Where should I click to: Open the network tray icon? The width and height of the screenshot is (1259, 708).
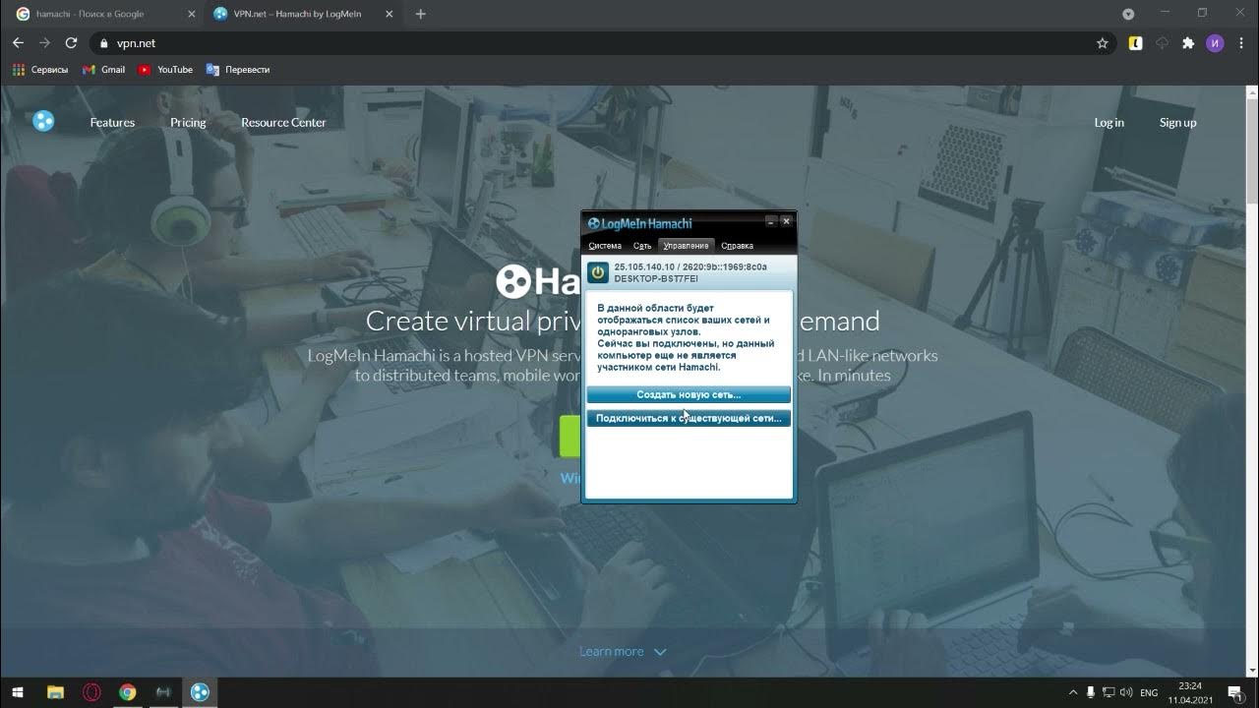pyautogui.click(x=1109, y=692)
